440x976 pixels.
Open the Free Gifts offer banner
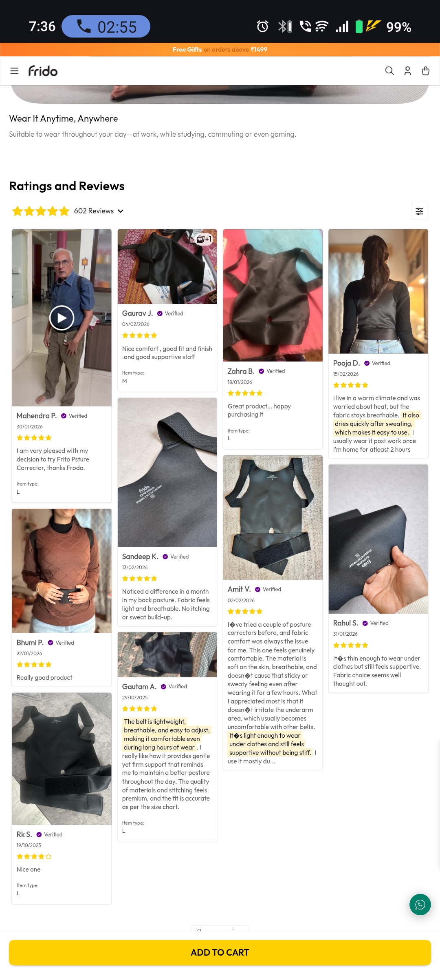coord(220,49)
